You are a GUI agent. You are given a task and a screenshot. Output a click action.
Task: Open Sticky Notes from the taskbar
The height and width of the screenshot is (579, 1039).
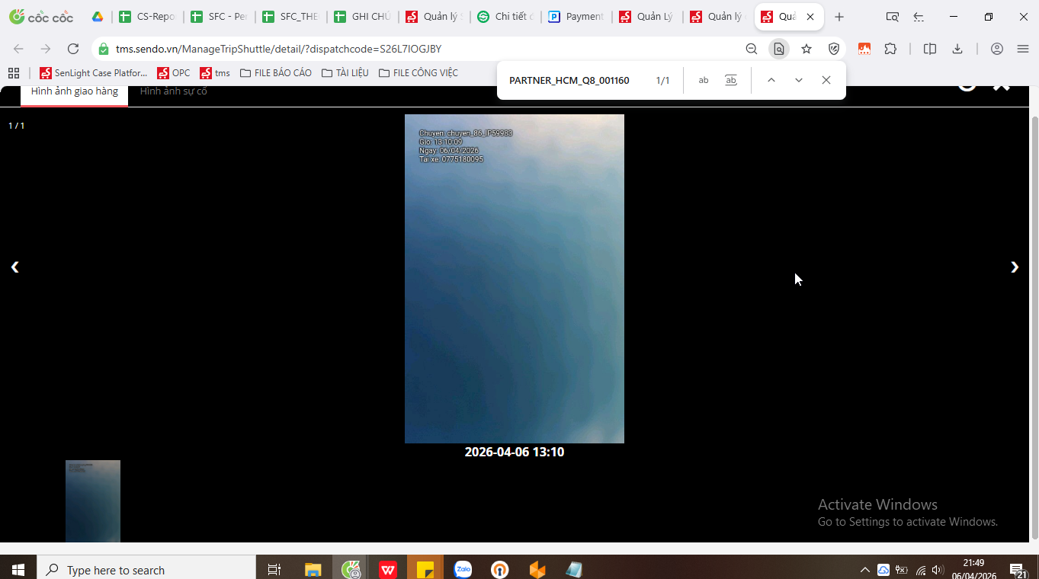tap(425, 569)
